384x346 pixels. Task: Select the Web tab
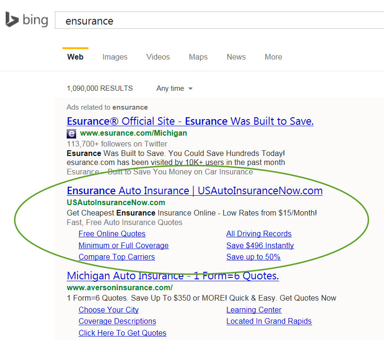[75, 57]
